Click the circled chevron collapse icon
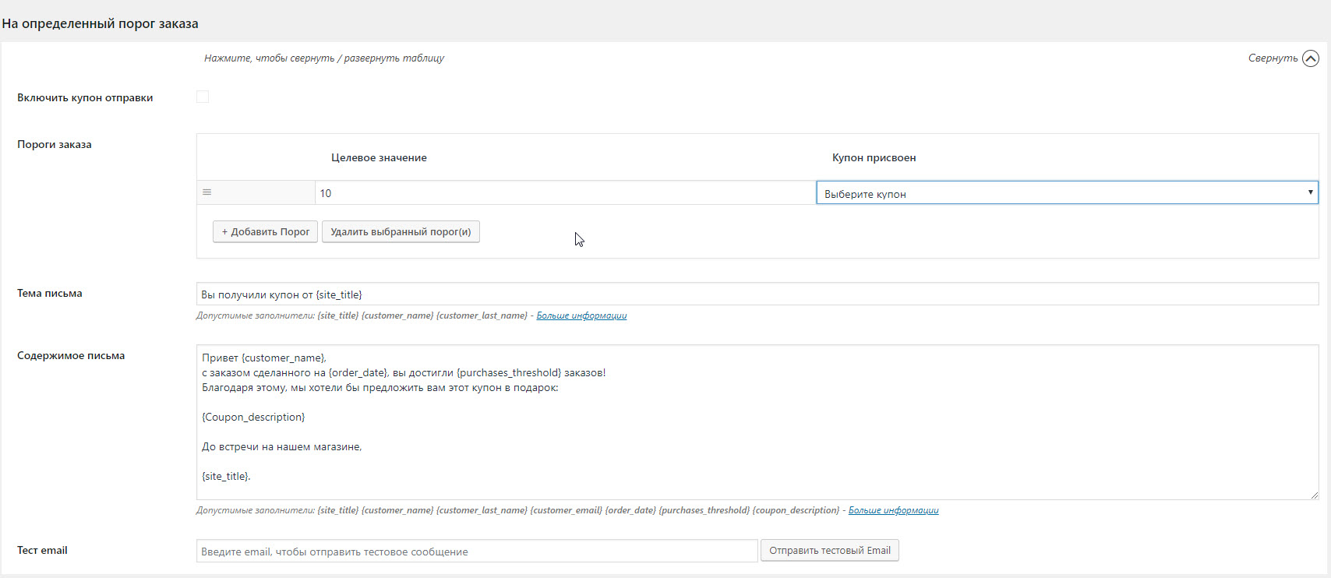The height and width of the screenshot is (578, 1331). tap(1311, 58)
